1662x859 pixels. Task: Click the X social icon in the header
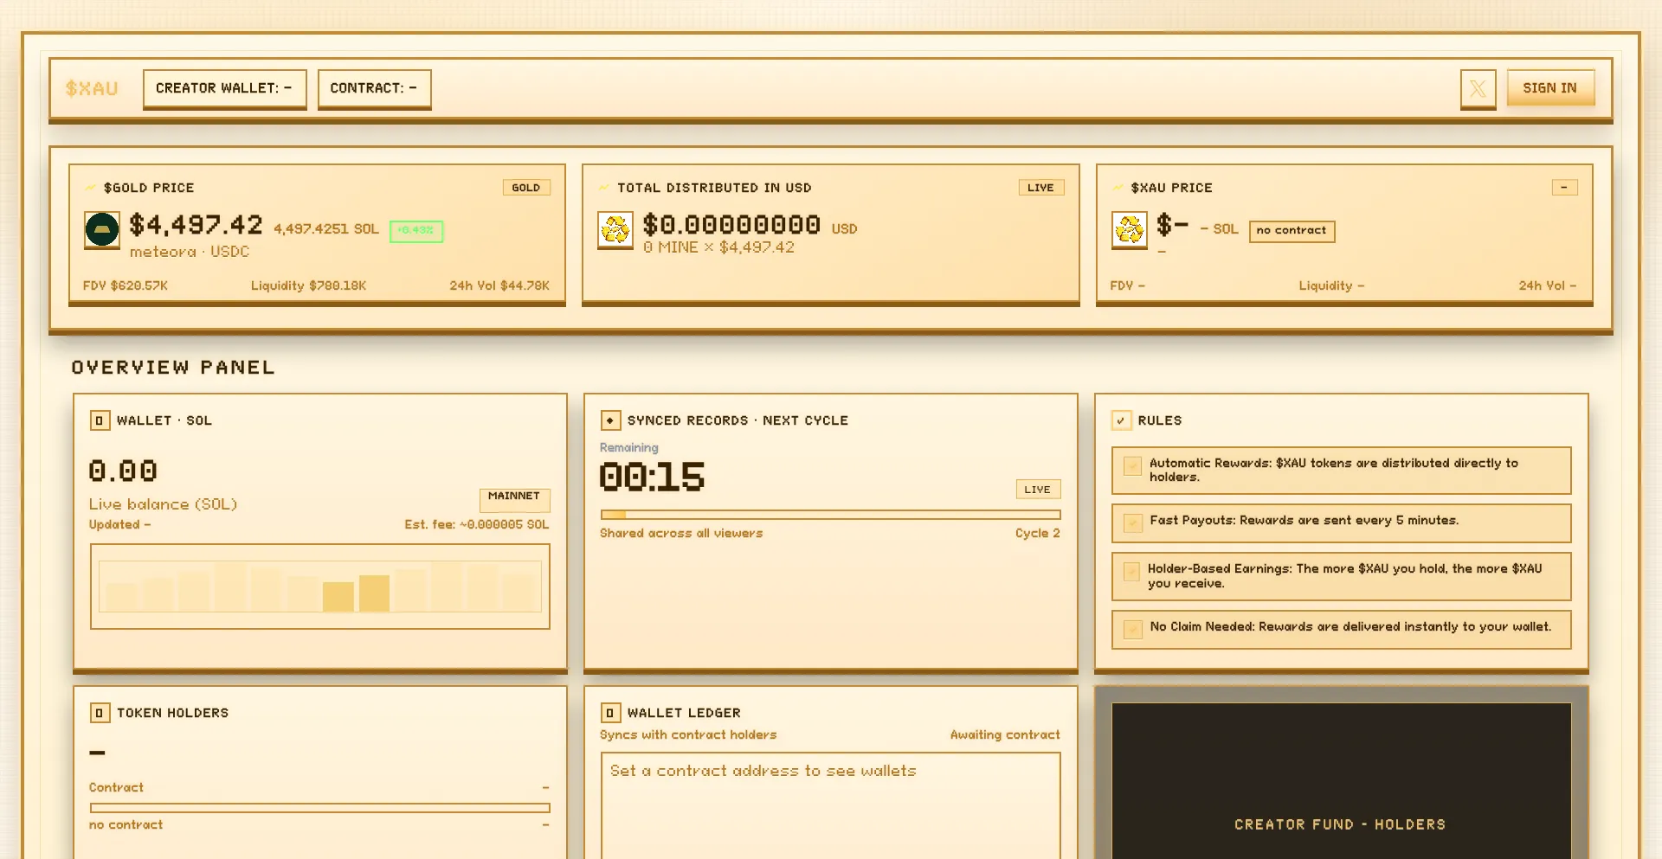click(1478, 89)
